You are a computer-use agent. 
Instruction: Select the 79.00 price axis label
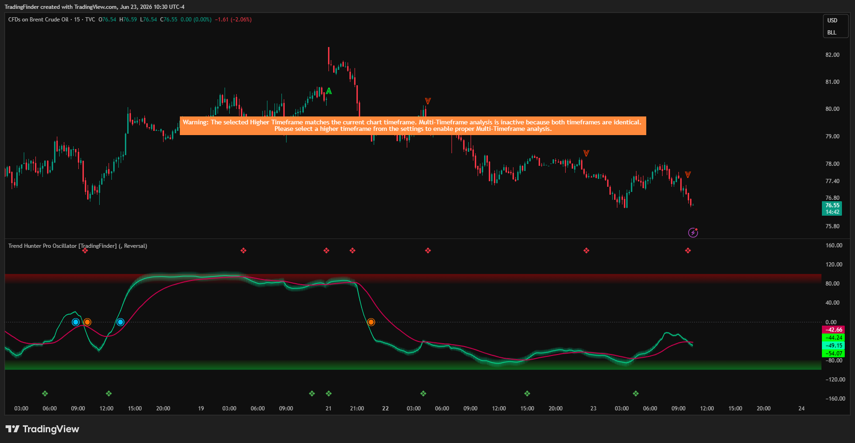click(832, 136)
